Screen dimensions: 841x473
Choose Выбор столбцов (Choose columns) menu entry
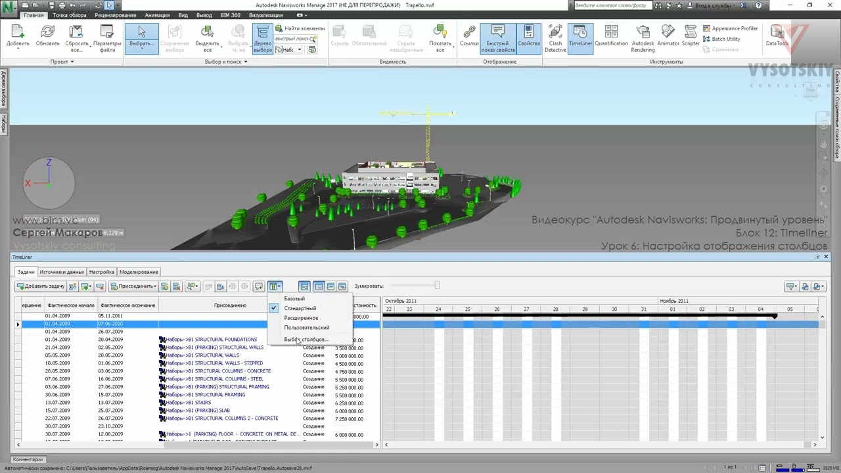tap(306, 340)
